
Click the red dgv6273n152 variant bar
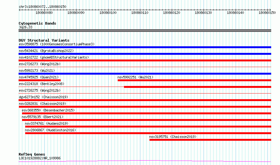(x=145, y=100)
